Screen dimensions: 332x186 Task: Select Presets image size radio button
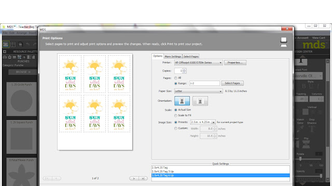tap(175, 122)
